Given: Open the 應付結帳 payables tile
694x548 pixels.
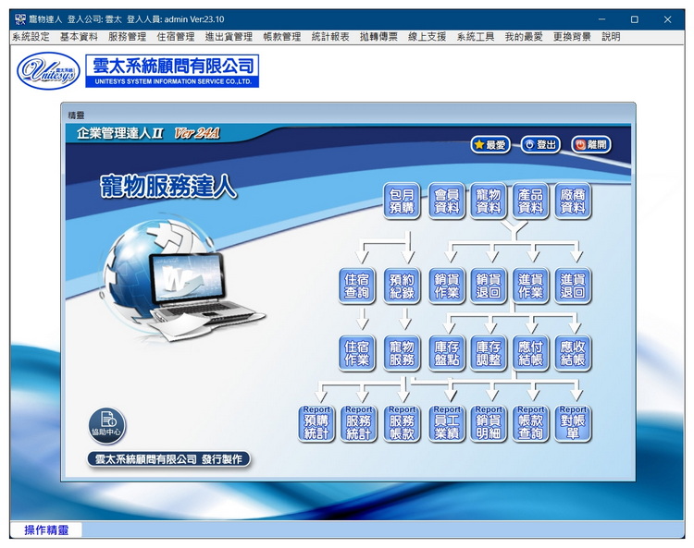Looking at the screenshot, I should tap(530, 353).
